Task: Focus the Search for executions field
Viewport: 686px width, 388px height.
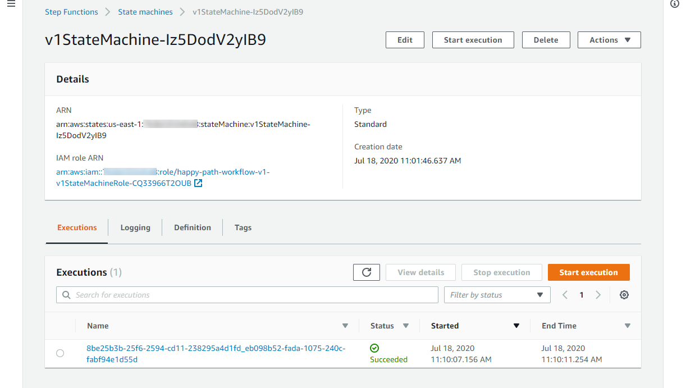Action: (247, 295)
